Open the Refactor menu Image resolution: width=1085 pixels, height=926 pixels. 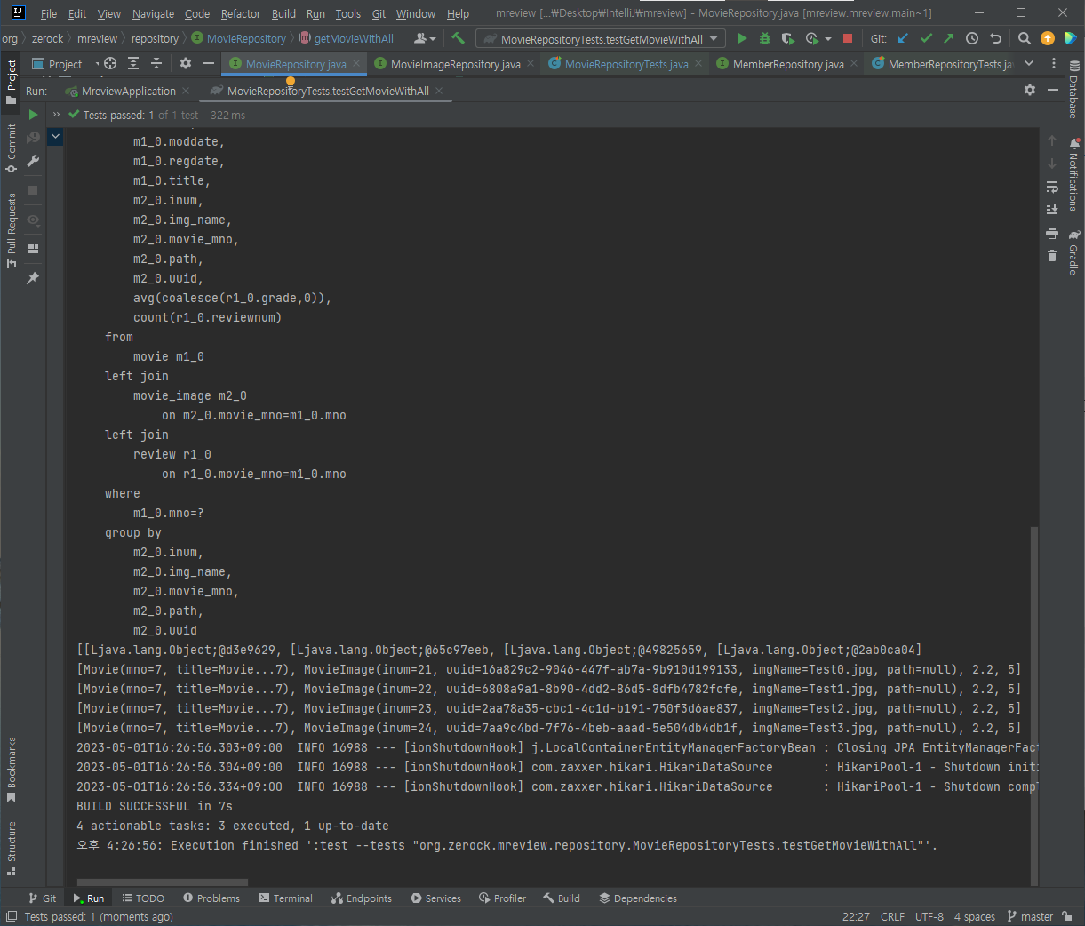(x=241, y=13)
